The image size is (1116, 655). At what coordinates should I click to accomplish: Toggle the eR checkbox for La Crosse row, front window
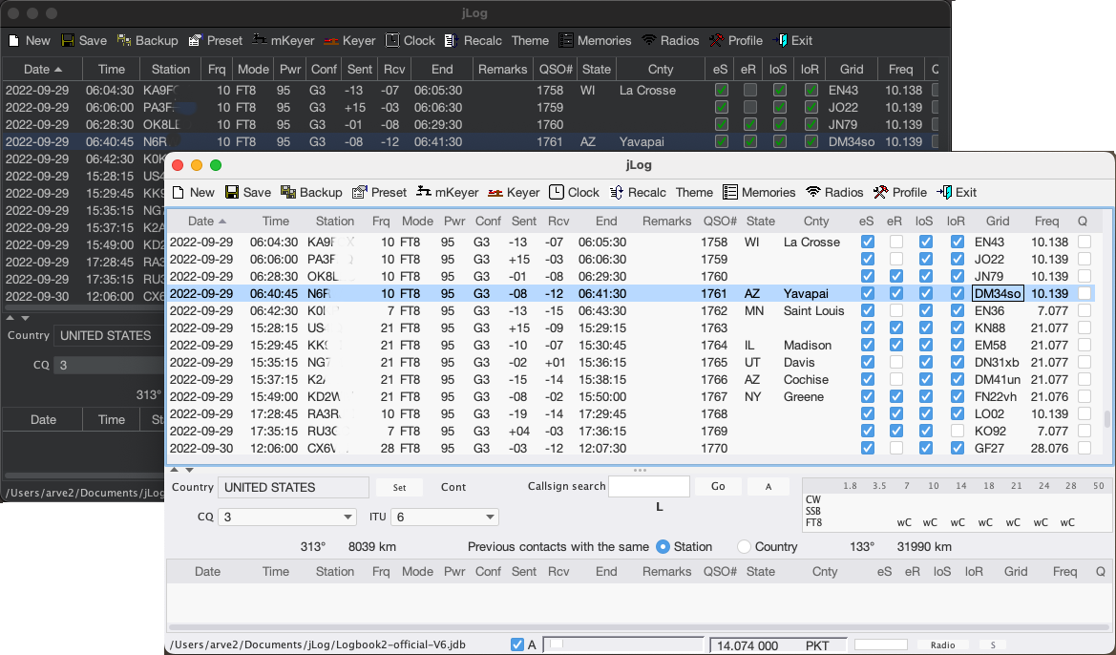895,243
